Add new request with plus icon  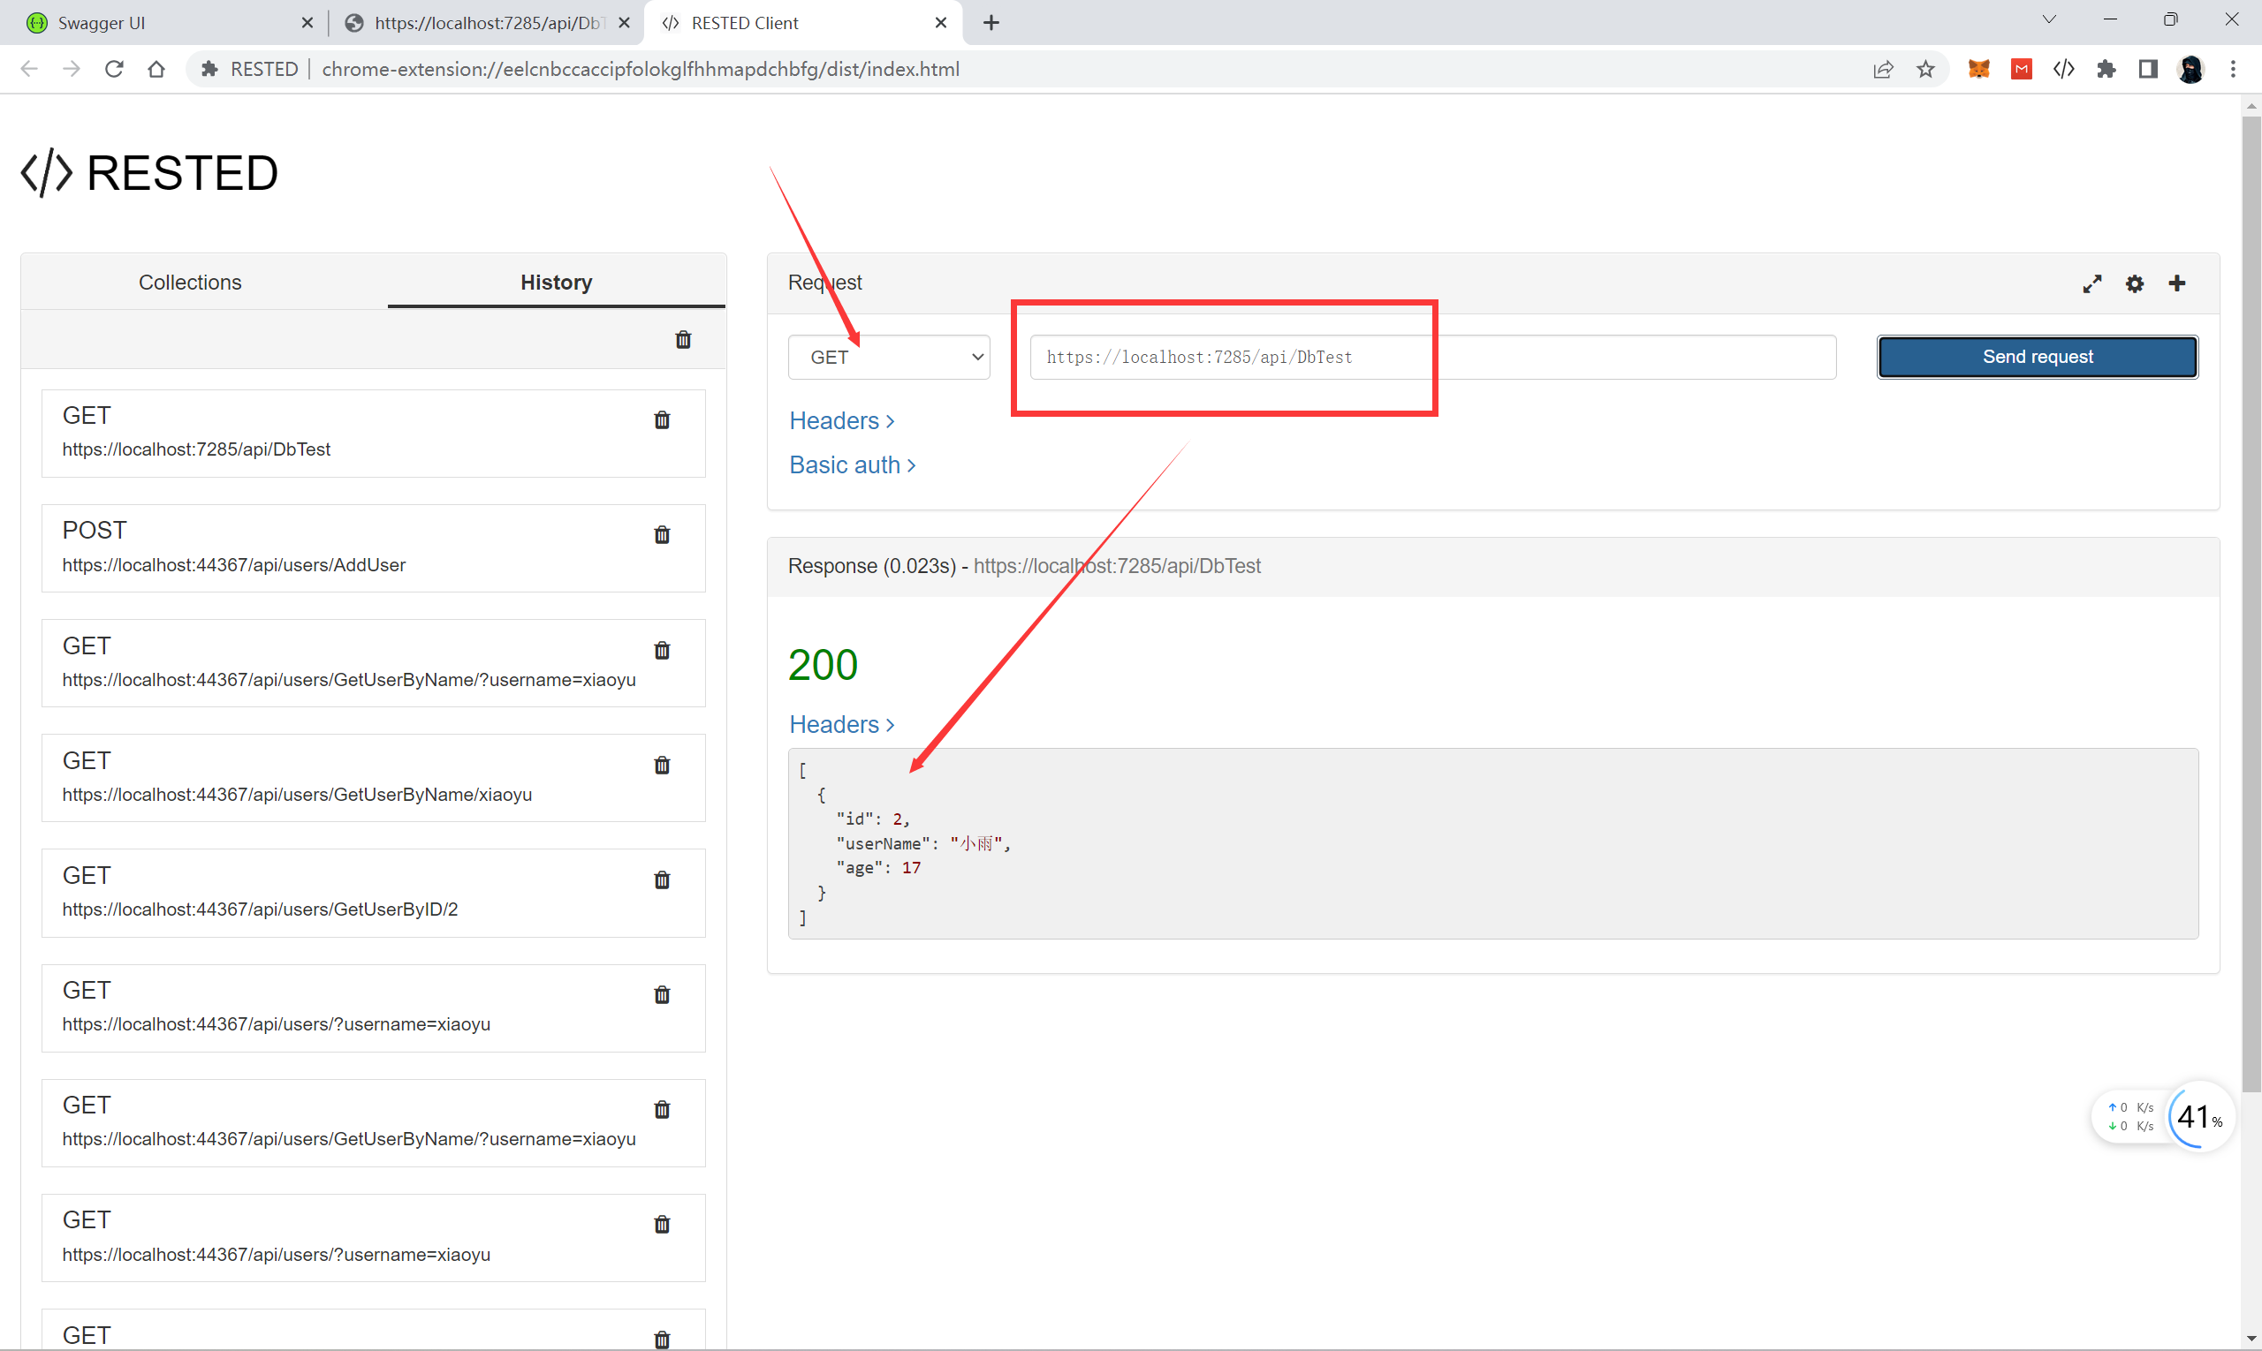[2177, 283]
